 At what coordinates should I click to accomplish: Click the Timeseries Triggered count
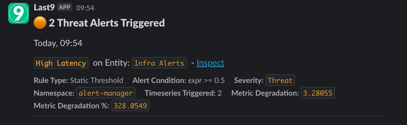pyautogui.click(x=219, y=93)
